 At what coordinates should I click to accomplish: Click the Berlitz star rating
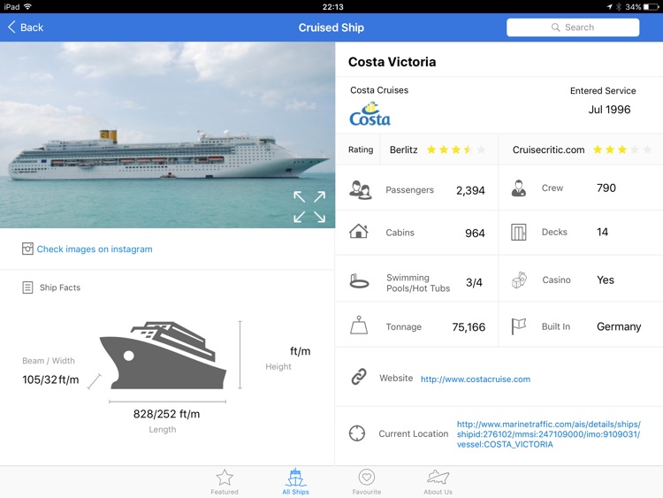click(456, 149)
